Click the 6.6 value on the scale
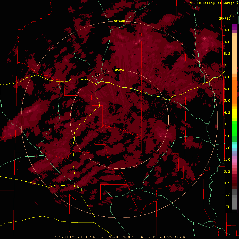The height and width of the screenshot is (239, 239). pyautogui.click(x=227, y=77)
